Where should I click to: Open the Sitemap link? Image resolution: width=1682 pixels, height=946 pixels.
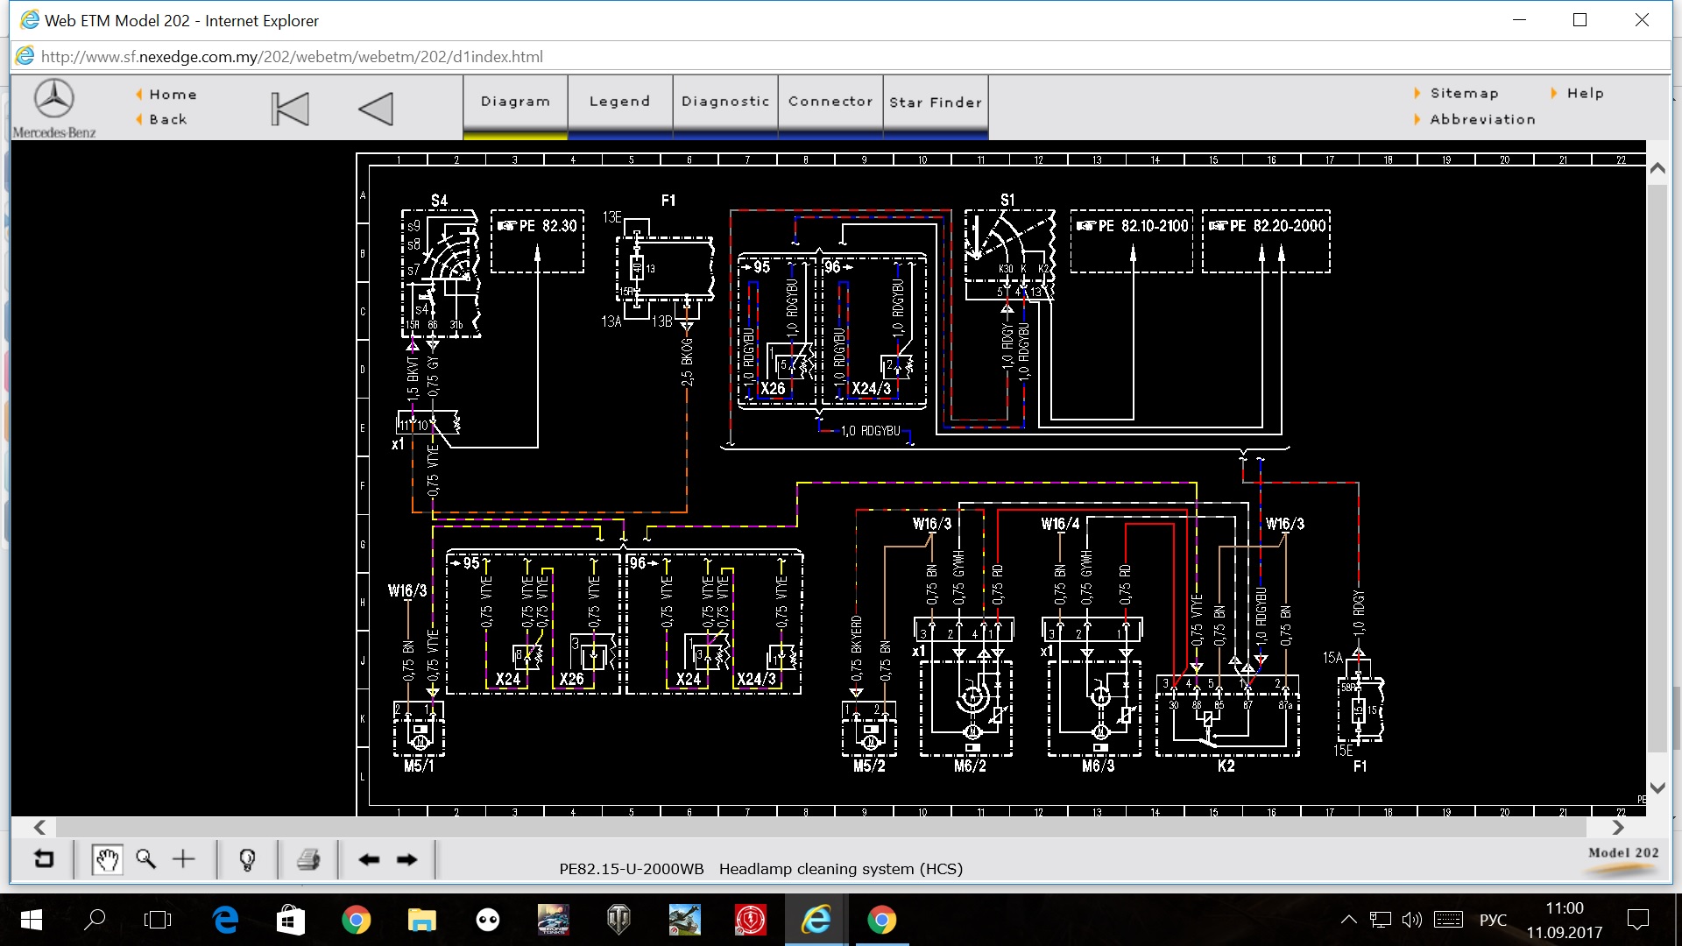pyautogui.click(x=1464, y=93)
